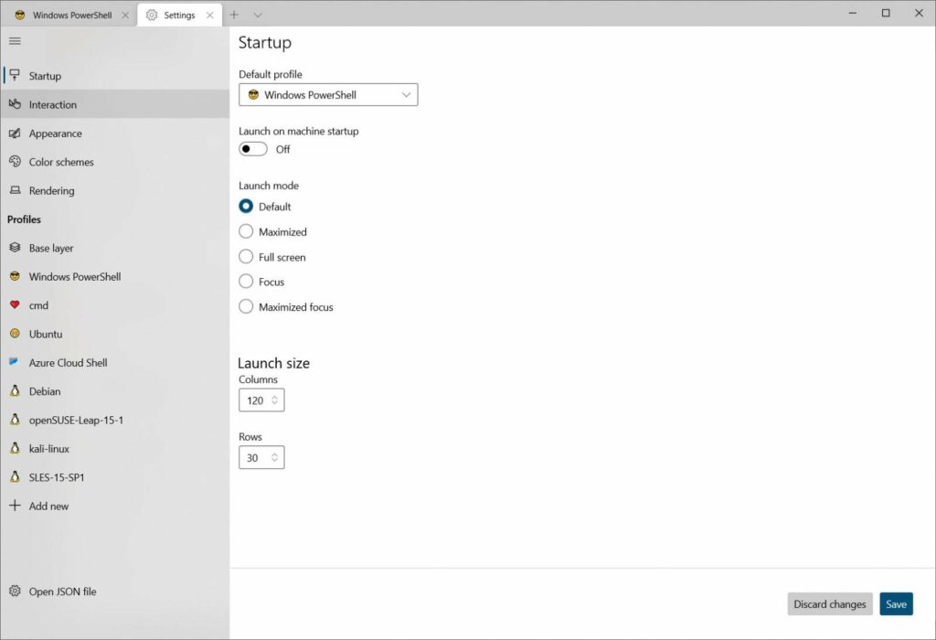The image size is (936, 640).
Task: Click the Base layer stack icon
Action: click(x=15, y=247)
